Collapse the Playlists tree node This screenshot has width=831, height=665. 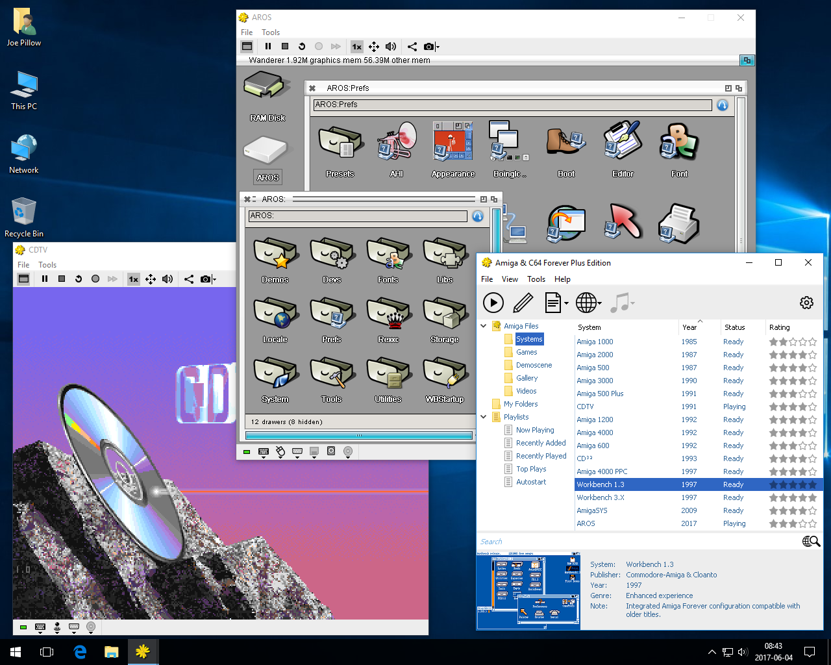484,417
